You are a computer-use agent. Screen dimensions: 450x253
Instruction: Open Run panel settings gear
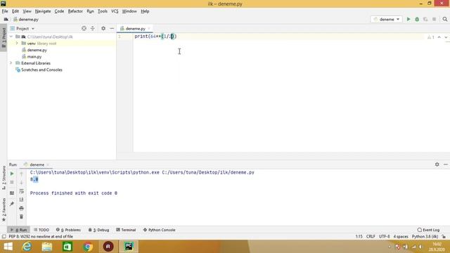(437, 164)
